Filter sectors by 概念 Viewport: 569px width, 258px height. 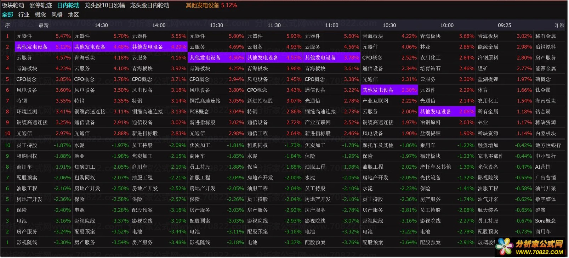click(x=40, y=15)
